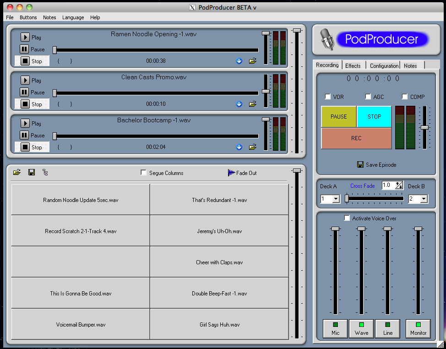Click the soundboard save floppy disk icon
Viewport: 446px width, 349px height.
pos(32,172)
